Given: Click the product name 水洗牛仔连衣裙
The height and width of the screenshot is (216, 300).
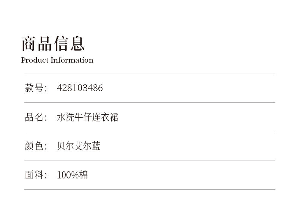Looking at the screenshot, I should tap(88, 117).
